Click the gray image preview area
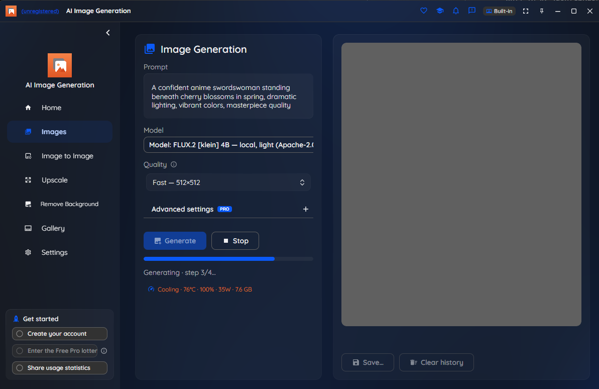Screen dimensions: 599x389 461,184
